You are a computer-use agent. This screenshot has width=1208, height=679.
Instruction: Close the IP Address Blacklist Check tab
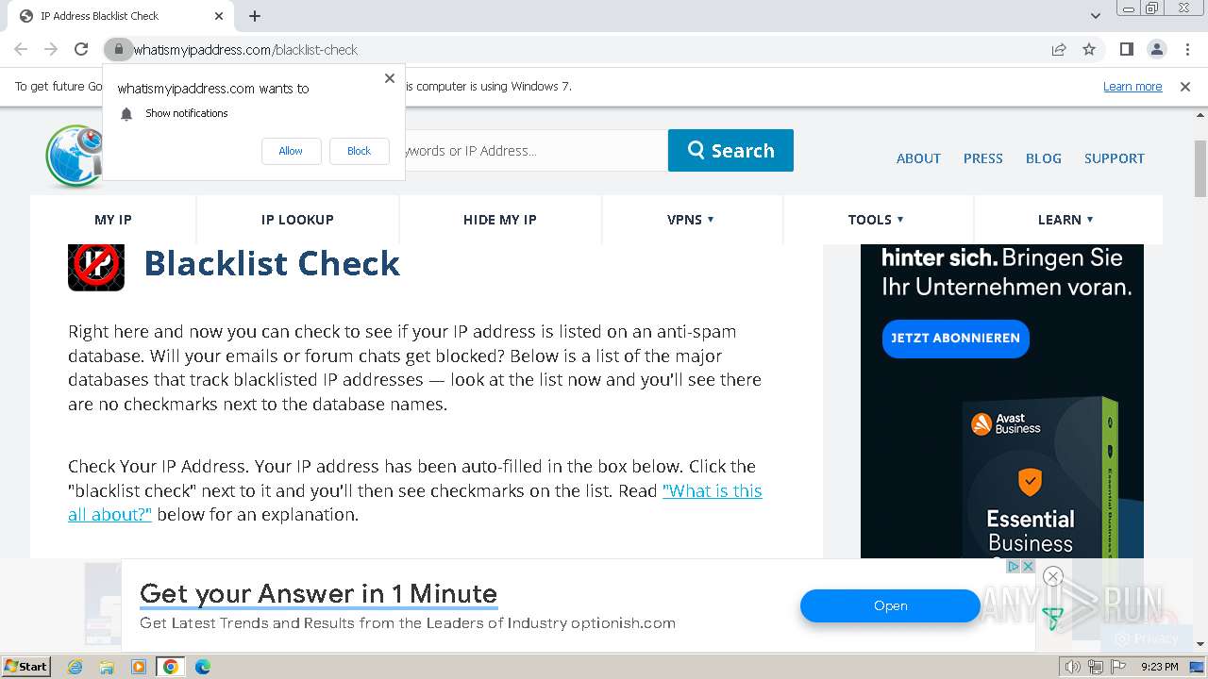(x=219, y=16)
